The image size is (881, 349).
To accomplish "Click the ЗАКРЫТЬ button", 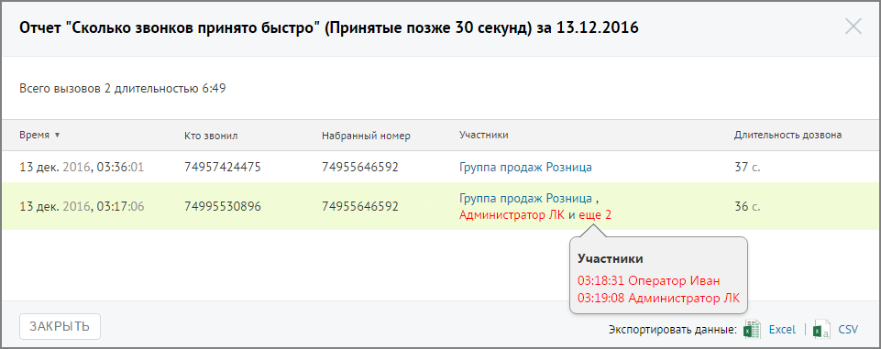I will 61,326.
